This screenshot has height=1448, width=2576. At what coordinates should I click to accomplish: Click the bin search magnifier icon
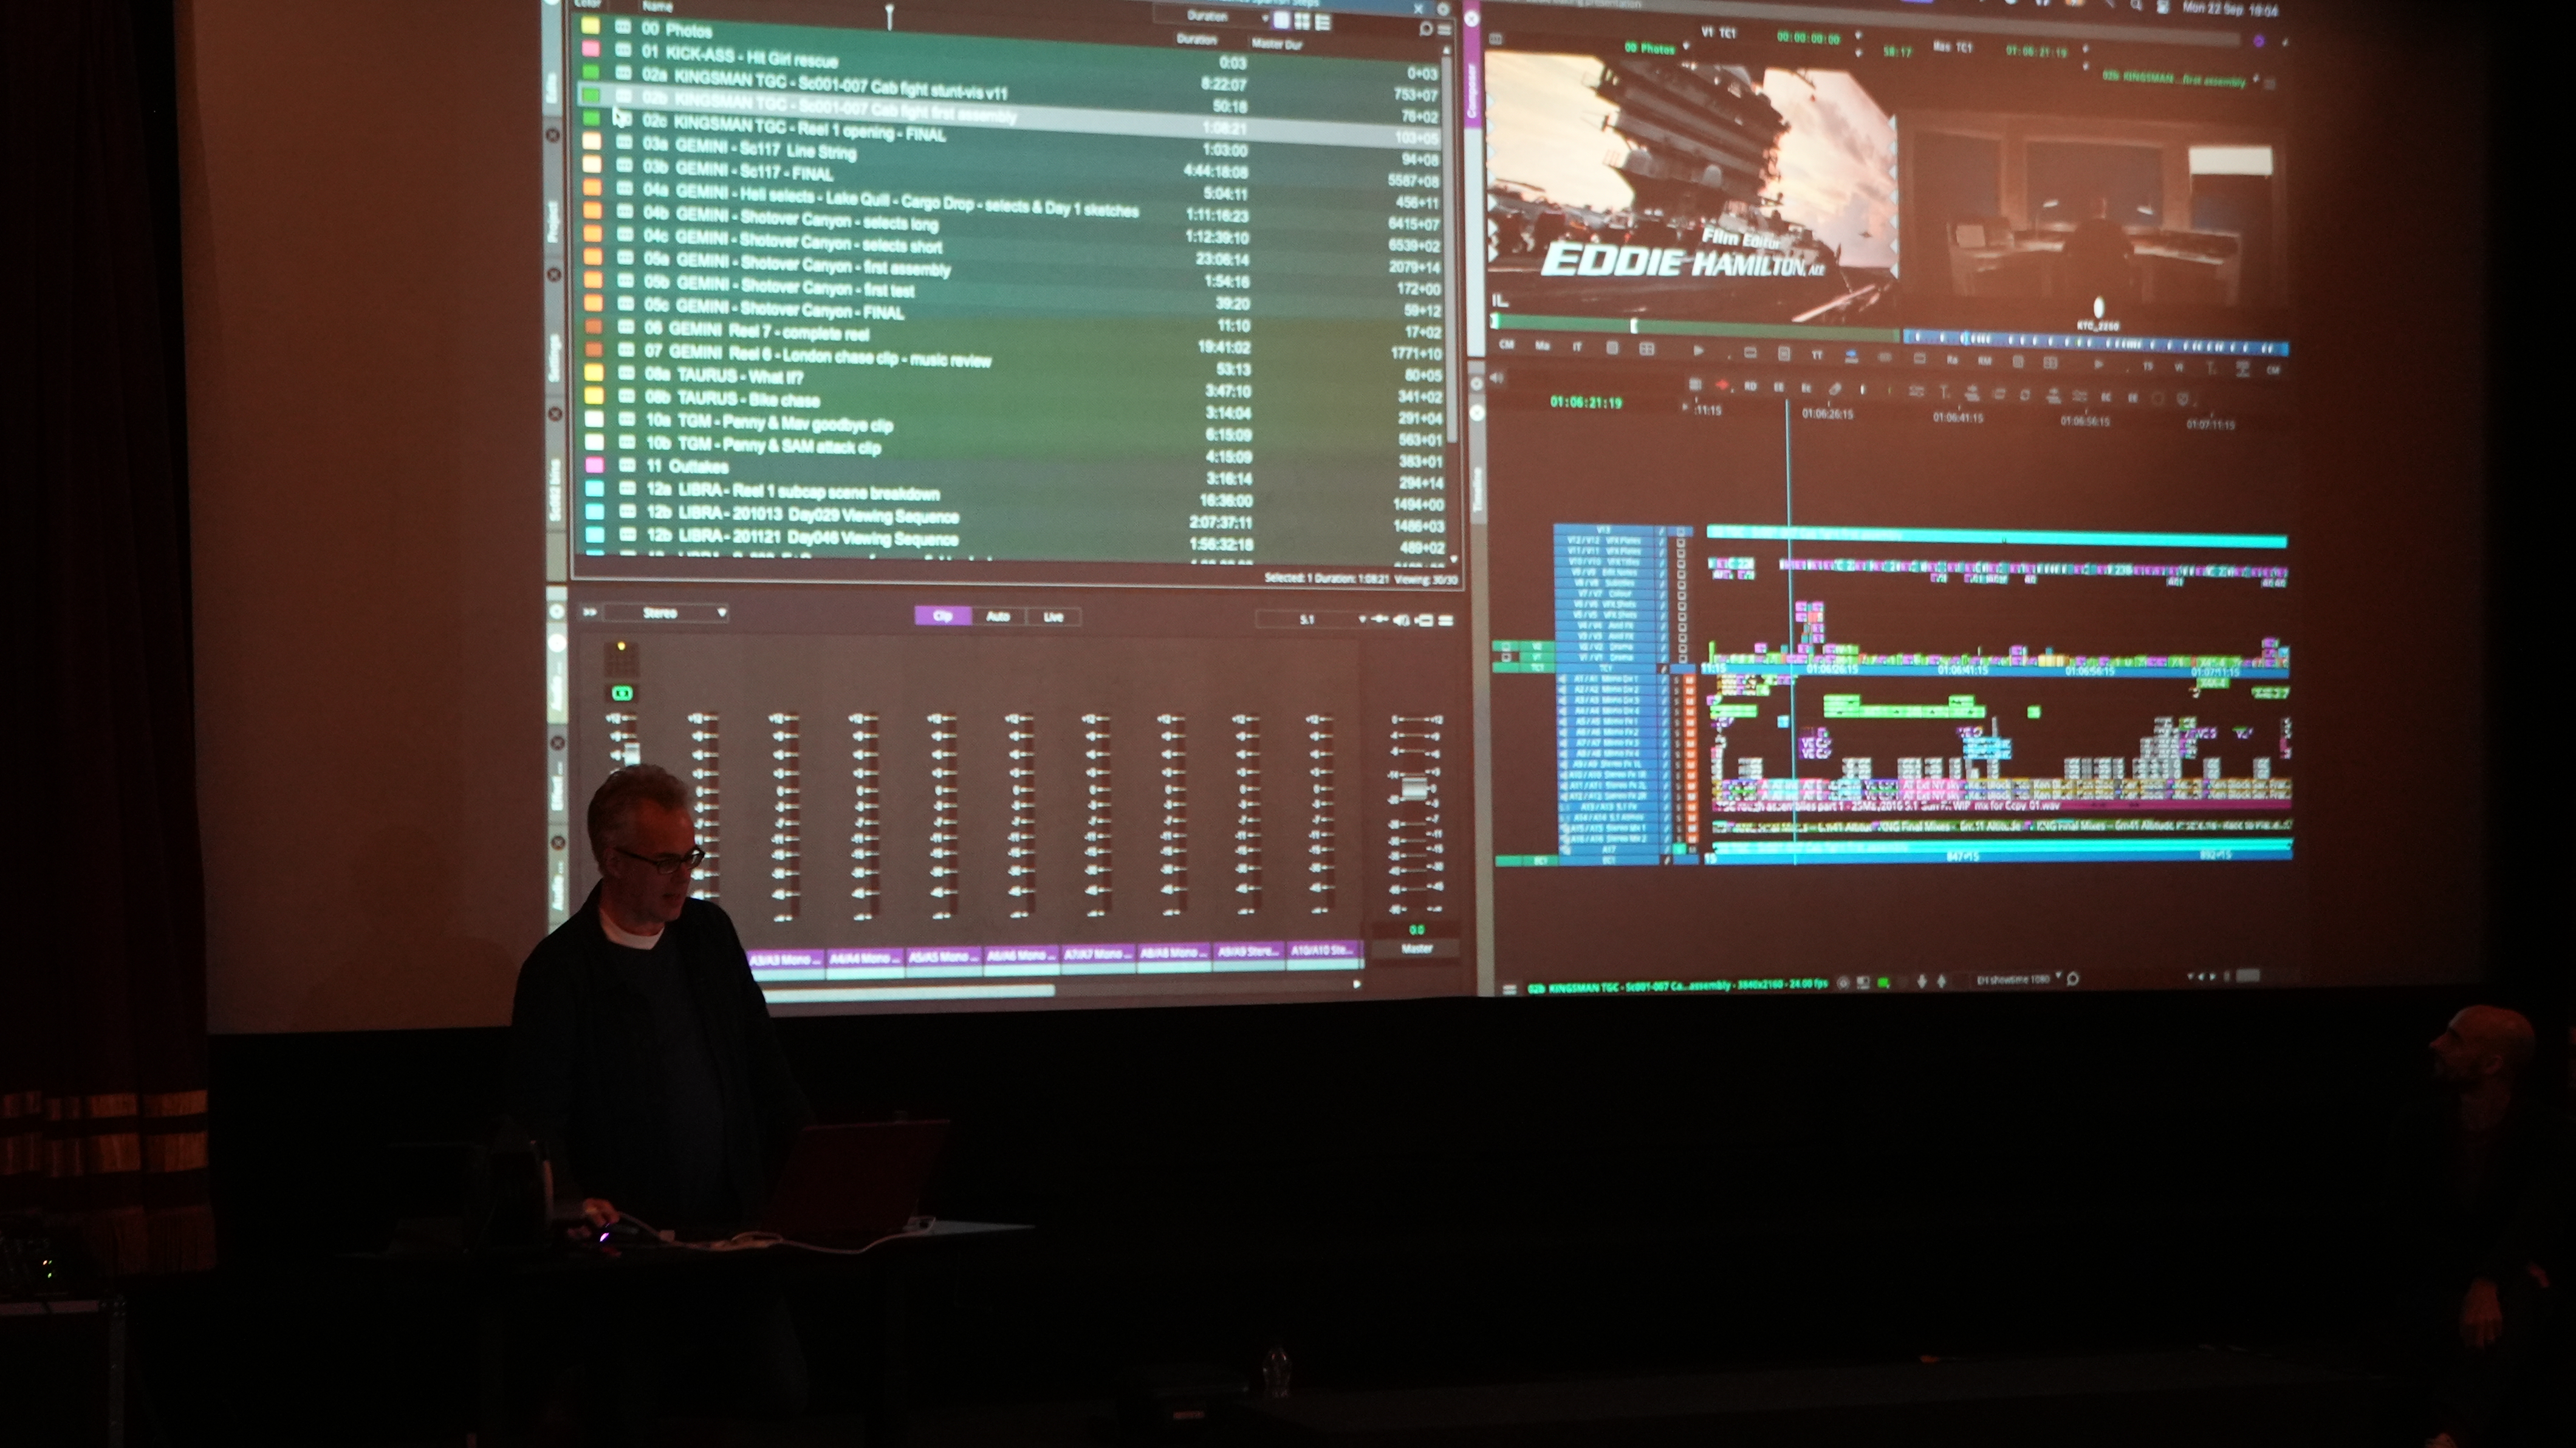[1425, 29]
